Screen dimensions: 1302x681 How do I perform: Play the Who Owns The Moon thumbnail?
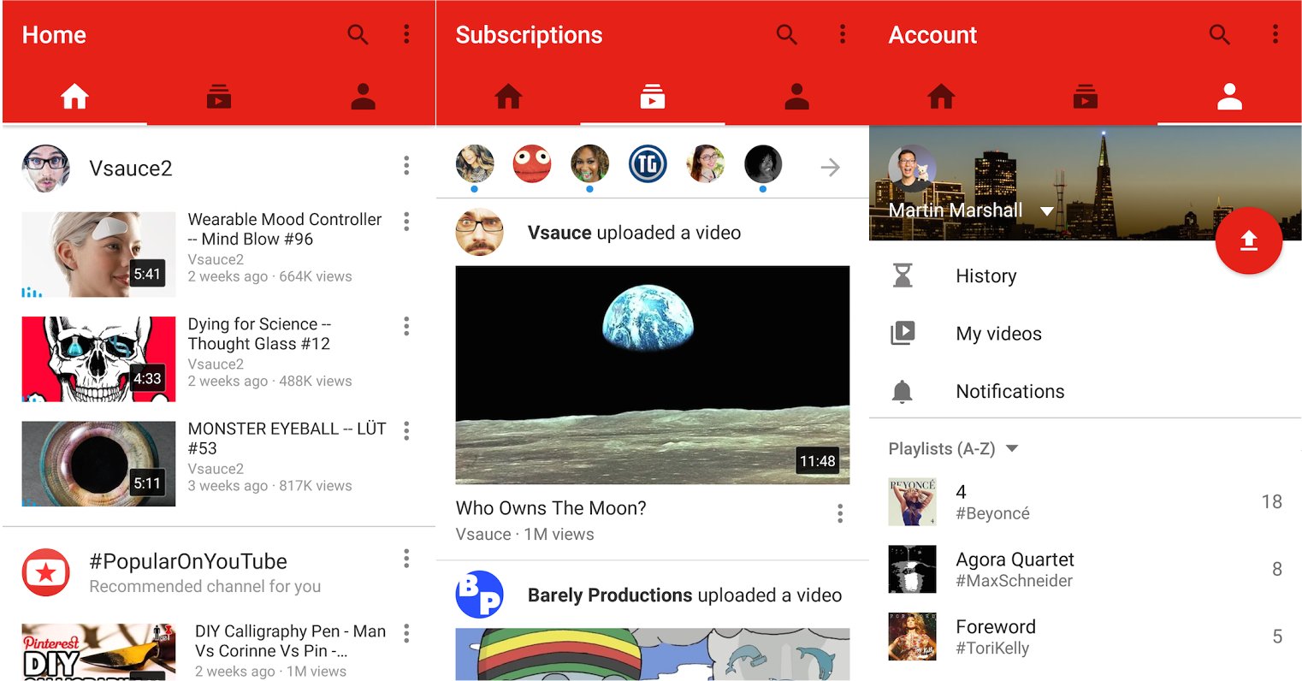point(652,375)
